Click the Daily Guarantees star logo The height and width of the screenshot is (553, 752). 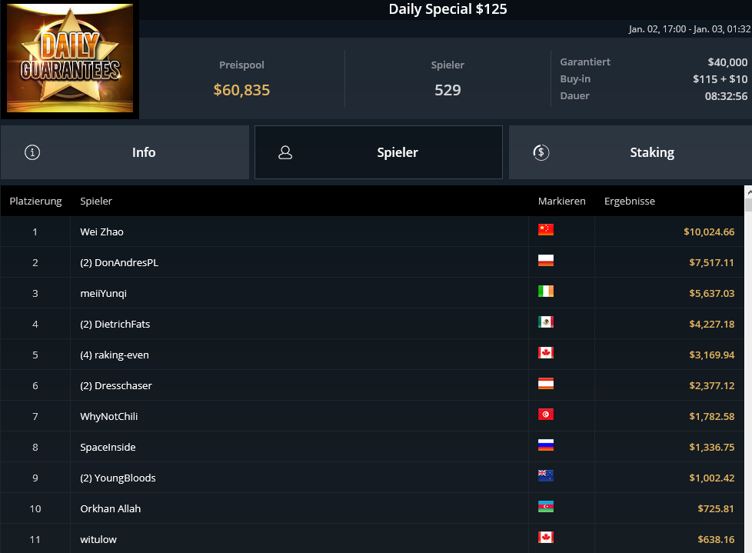[x=70, y=58]
